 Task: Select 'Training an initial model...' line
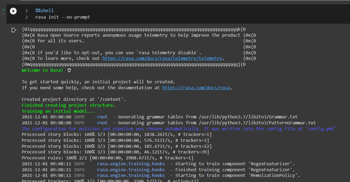[x=58, y=111]
